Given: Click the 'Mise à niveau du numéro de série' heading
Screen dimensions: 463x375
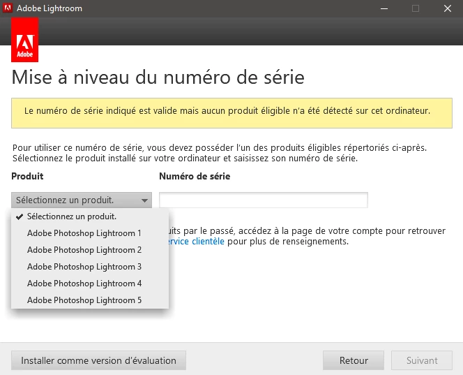Looking at the screenshot, I should (x=158, y=78).
